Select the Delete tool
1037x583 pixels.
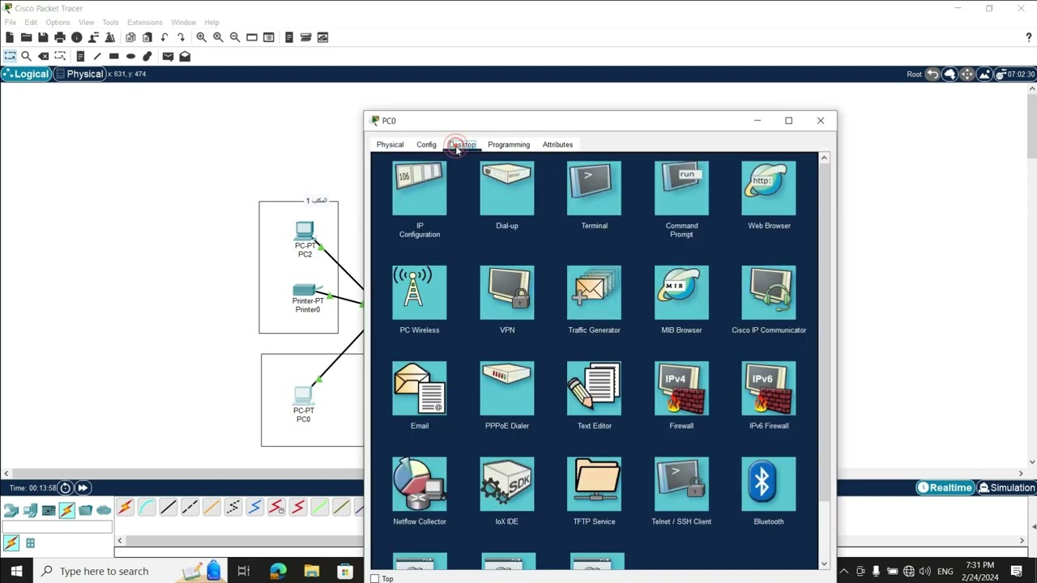43,56
